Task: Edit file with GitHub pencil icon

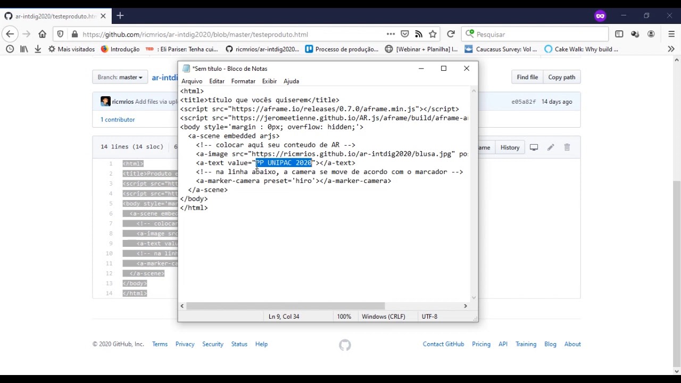Action: tap(551, 147)
